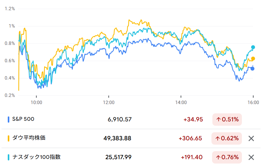Click the cyan ナスダック100指数 color bar
Screen dimensions: 263x166
[8, 157]
